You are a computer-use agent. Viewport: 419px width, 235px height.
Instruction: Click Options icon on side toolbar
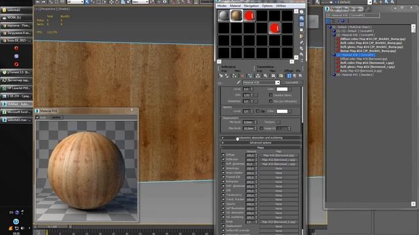tap(301, 48)
